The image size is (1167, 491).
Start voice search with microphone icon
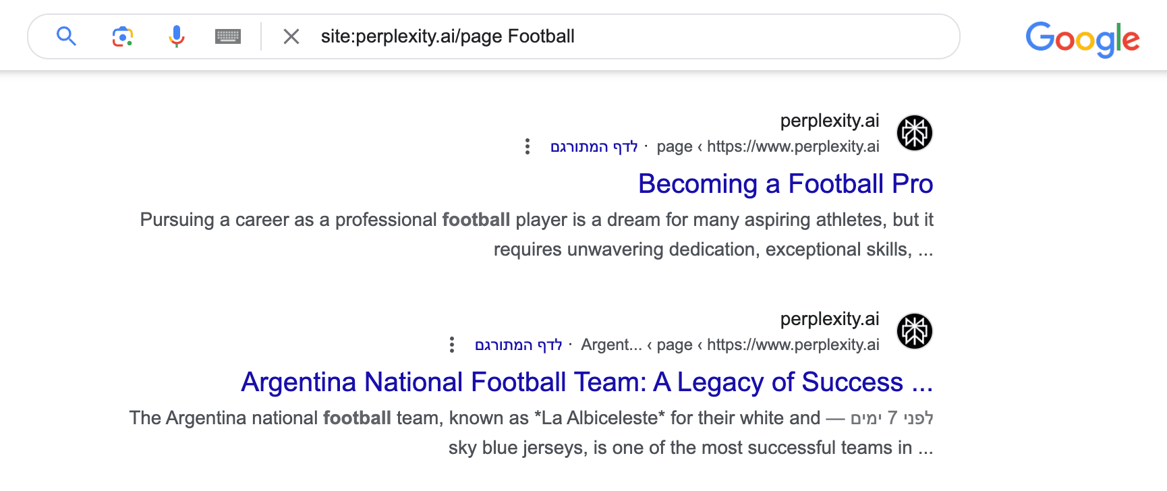coord(177,36)
